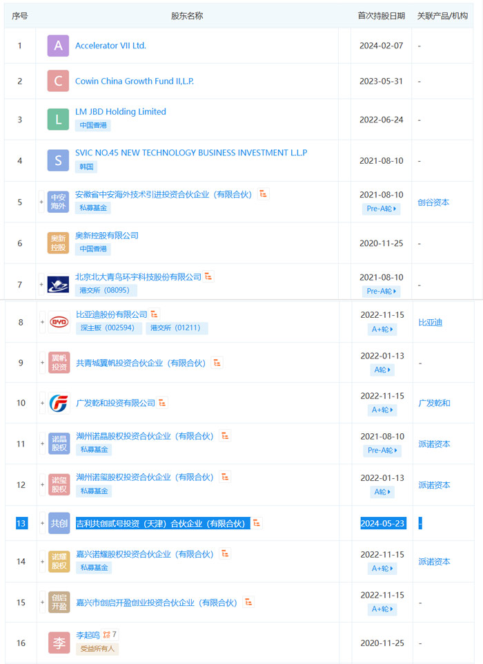
Task: Click the purple A logo for Accelerator VII
Action: coord(59,46)
